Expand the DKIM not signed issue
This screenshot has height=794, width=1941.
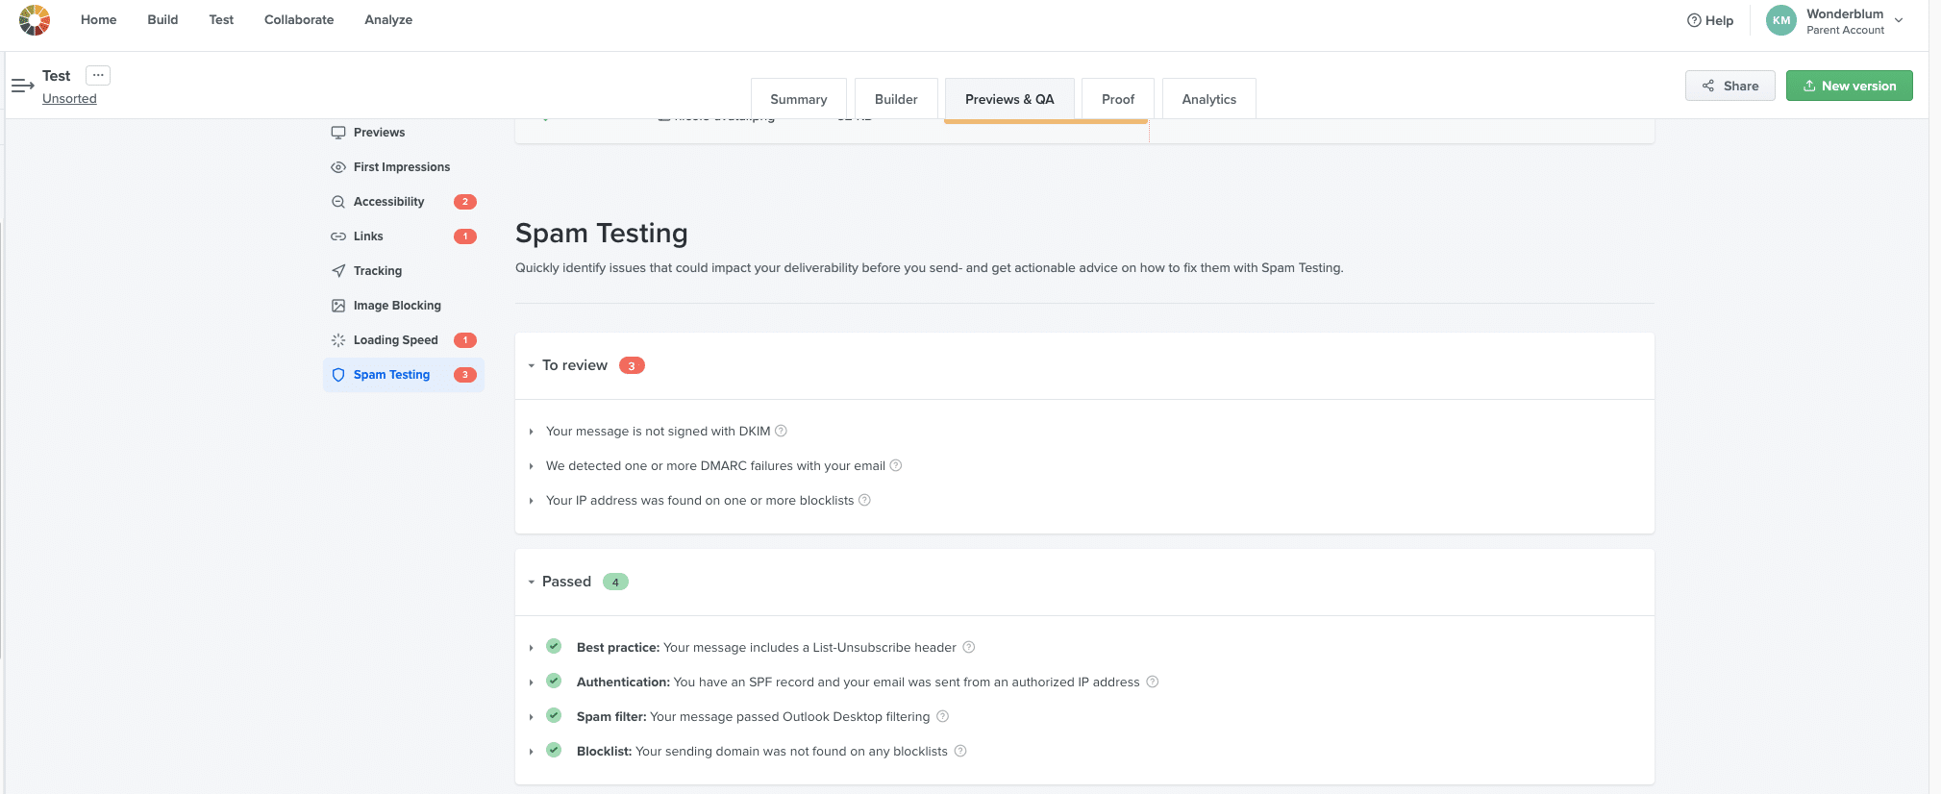(x=532, y=432)
